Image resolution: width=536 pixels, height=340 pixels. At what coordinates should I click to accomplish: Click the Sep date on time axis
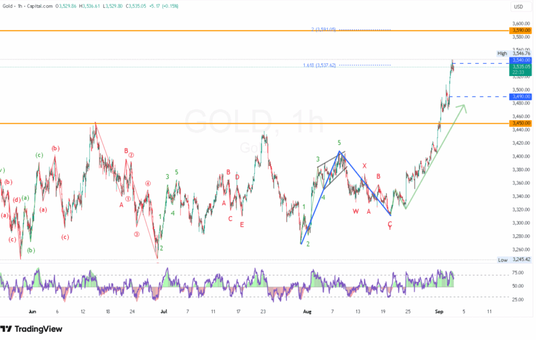pos(440,311)
